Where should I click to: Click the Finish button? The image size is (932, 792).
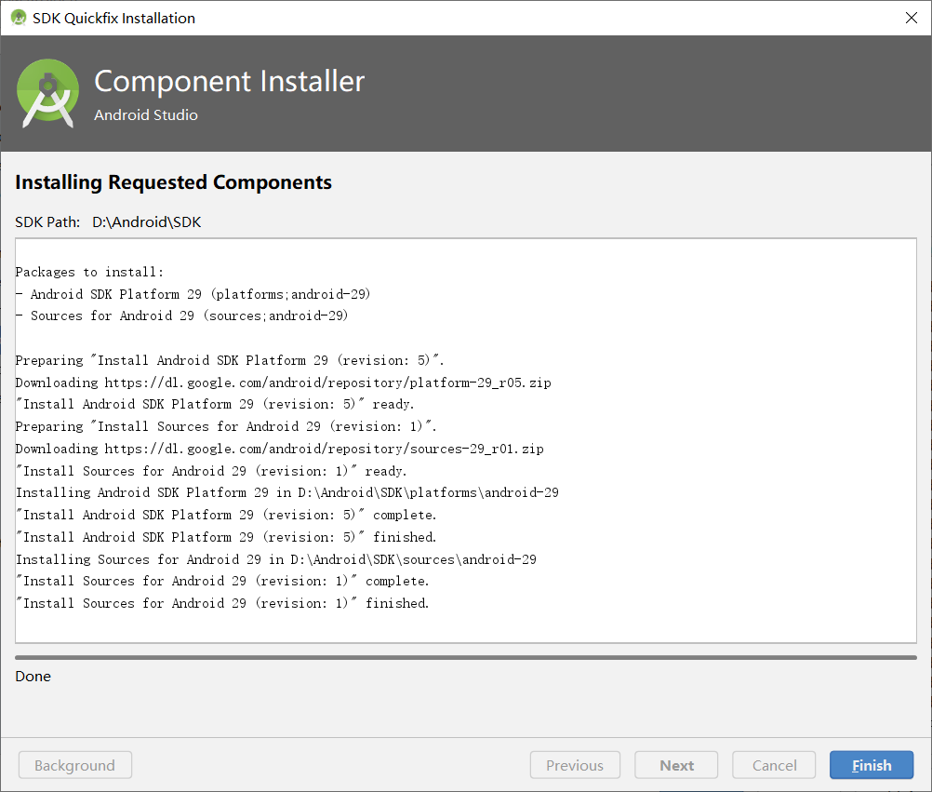(872, 765)
